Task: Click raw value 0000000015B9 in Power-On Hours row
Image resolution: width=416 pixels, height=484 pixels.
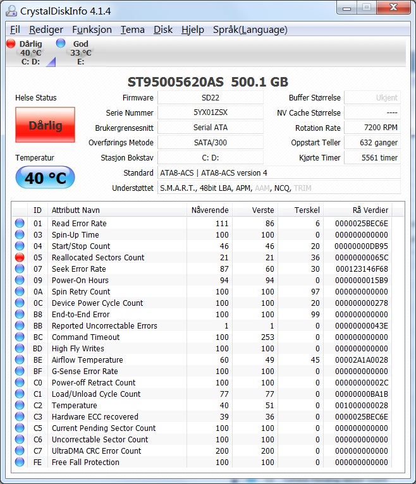Action: 362,281
